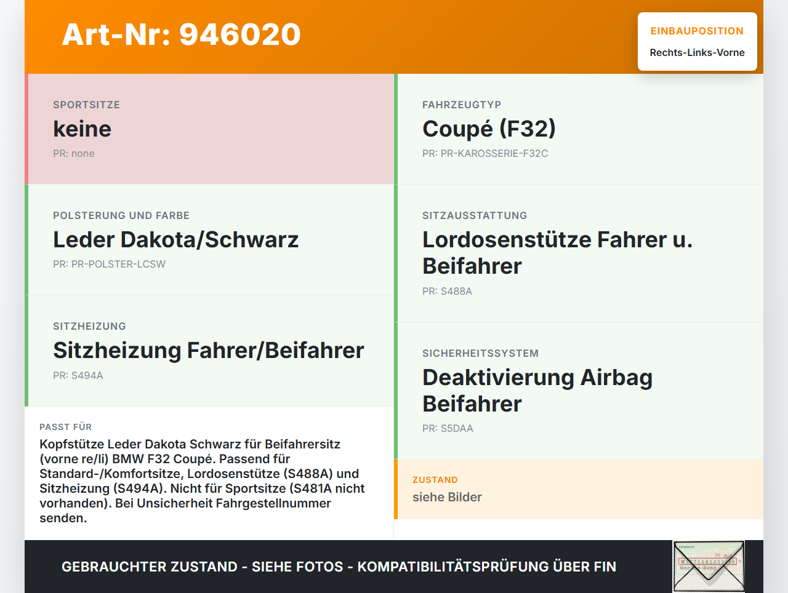Select the Fahrzeugtyp Coupé (F32) card

(579, 129)
